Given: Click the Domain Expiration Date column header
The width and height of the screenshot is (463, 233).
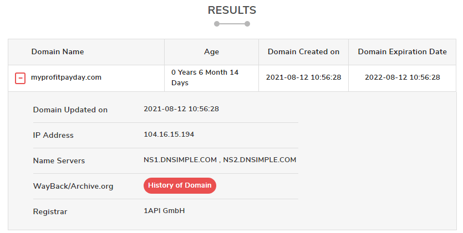Looking at the screenshot, I should pos(402,52).
